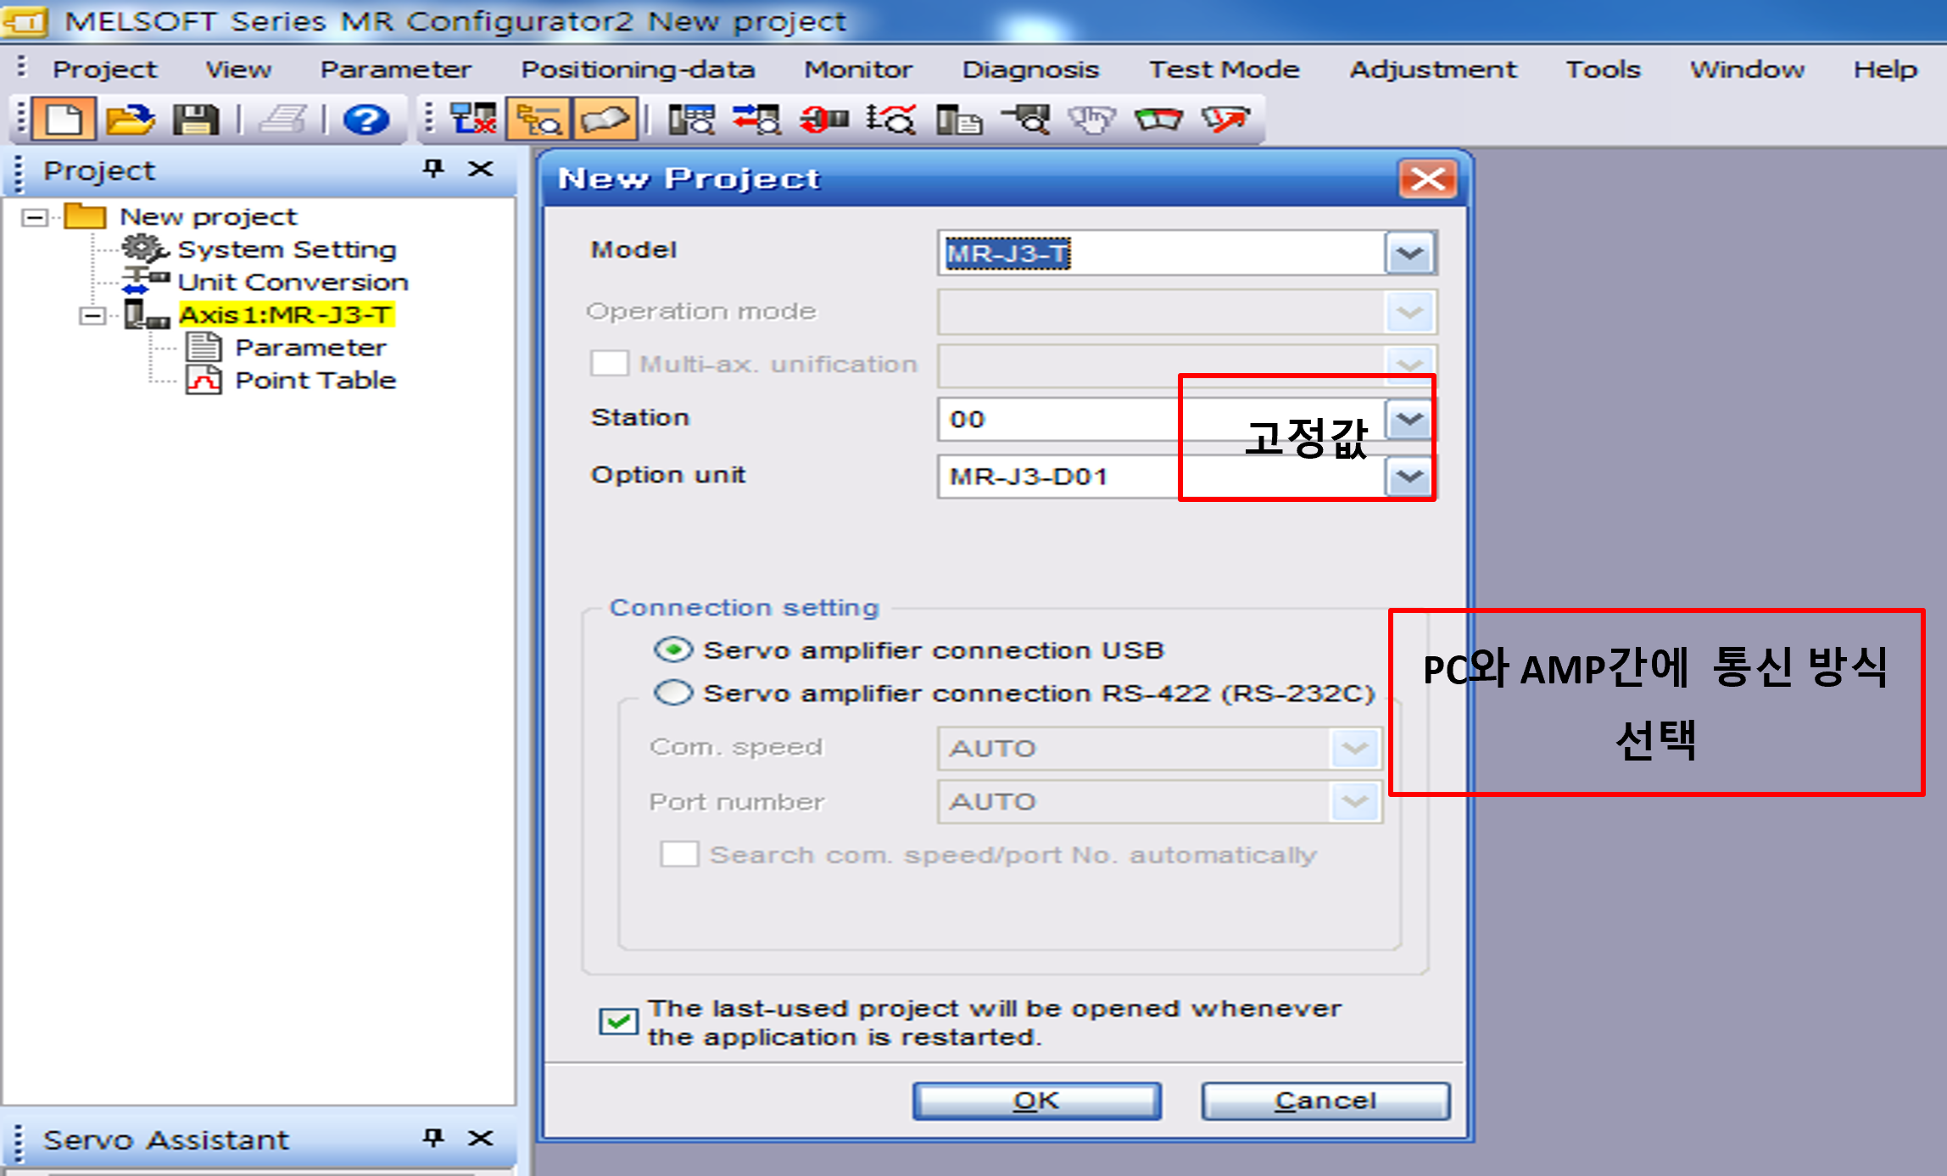This screenshot has width=1947, height=1176.
Task: Pin the Servo Assistant panel
Action: point(433,1138)
